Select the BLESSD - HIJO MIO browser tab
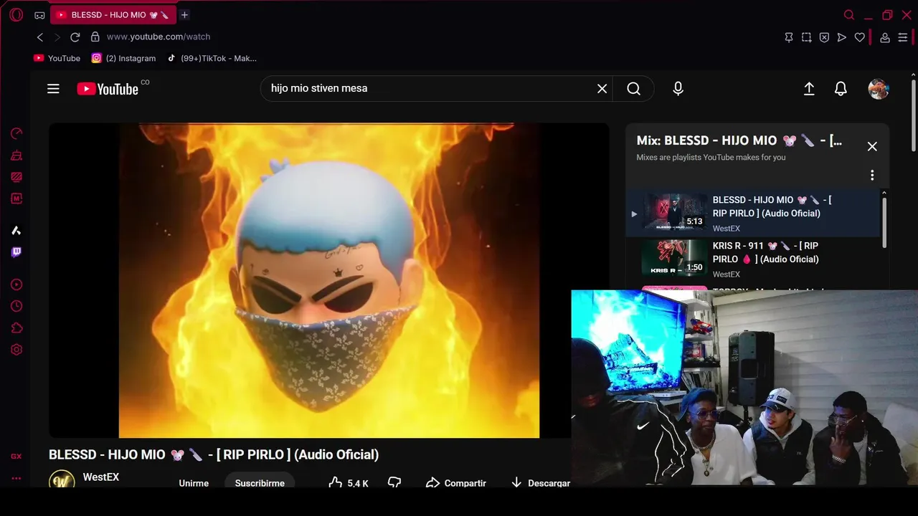Image resolution: width=918 pixels, height=516 pixels. [x=113, y=14]
